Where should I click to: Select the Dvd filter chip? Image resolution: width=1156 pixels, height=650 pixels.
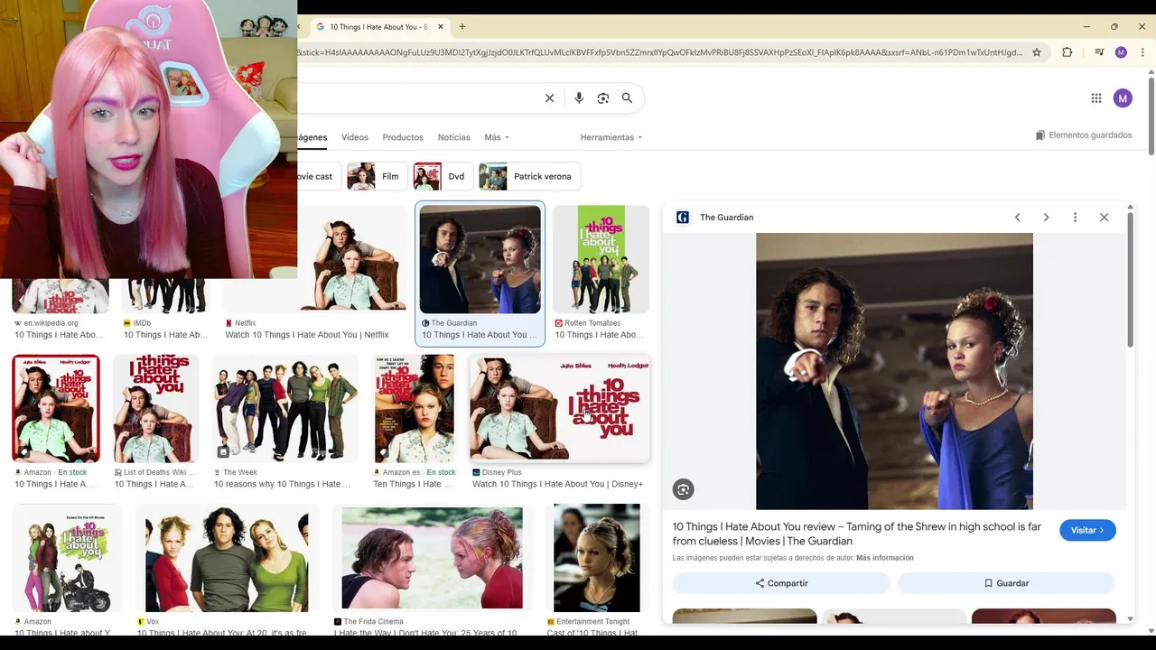[442, 177]
